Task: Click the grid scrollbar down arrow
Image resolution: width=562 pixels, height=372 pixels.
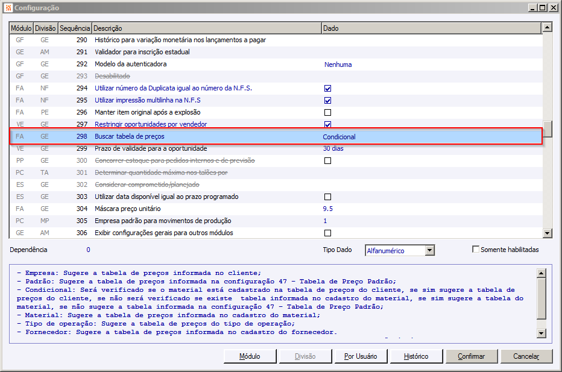Action: (x=547, y=233)
